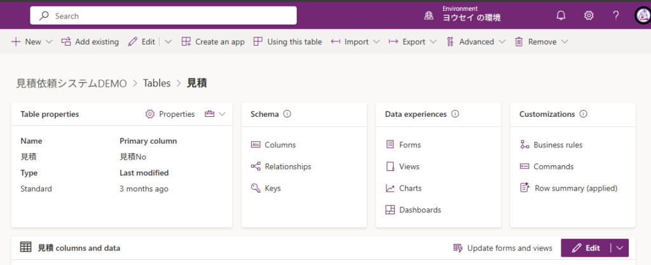Screen dimensions: 651x265
Task: Open the user profile avatar
Action: pos(642,16)
